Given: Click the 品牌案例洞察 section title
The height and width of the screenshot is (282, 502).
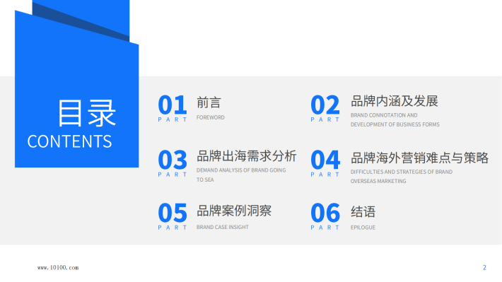Looking at the screenshot, I should 234,211.
